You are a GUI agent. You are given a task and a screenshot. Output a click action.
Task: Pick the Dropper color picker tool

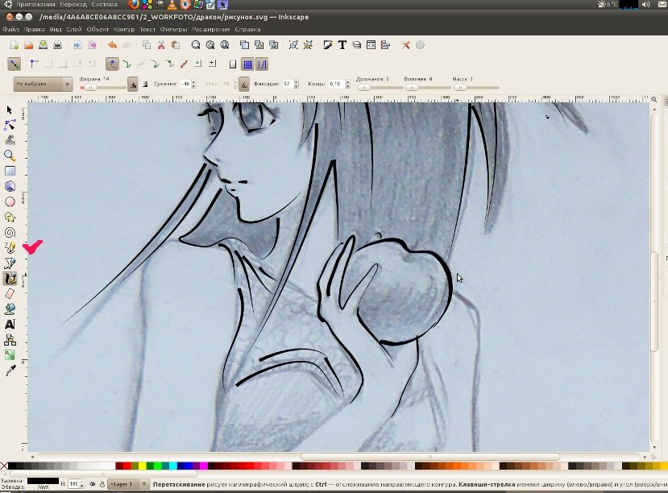point(10,370)
